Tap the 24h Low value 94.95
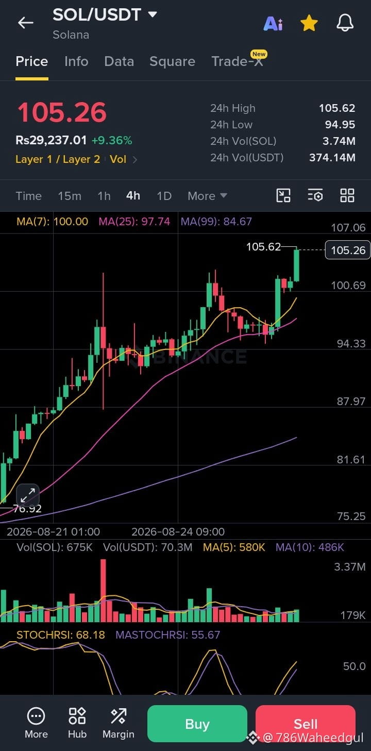This screenshot has height=751, width=371. [340, 125]
